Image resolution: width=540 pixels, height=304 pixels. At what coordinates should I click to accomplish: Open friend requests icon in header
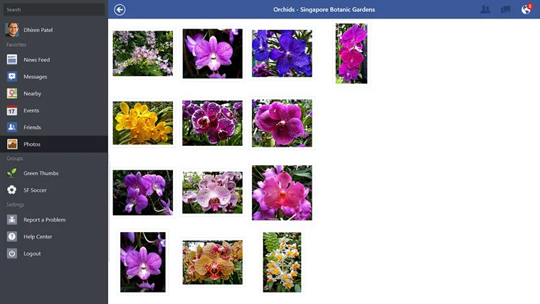point(485,9)
